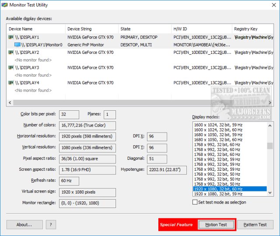Click 'PRIMARY, DESKTOP' state cell
Image resolution: width=280 pixels, height=236 pixels.
(139, 37)
